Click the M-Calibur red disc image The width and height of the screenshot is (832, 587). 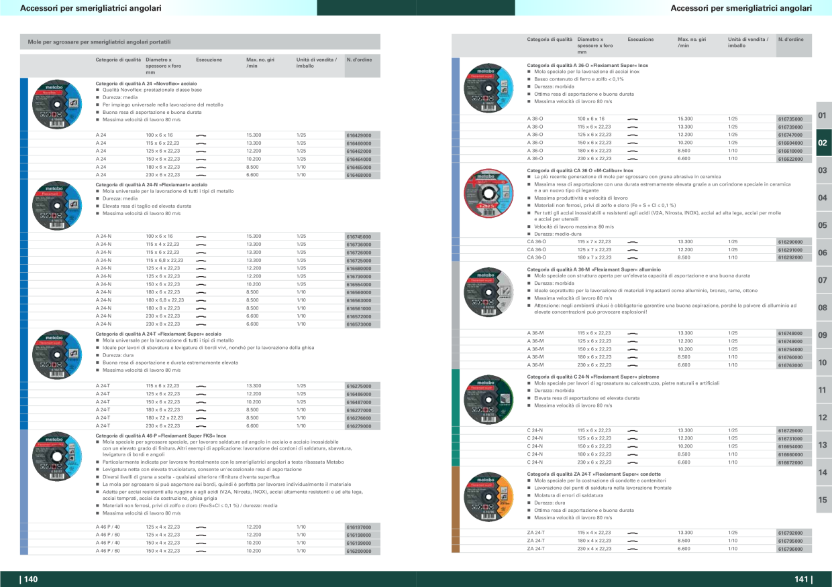click(x=488, y=193)
